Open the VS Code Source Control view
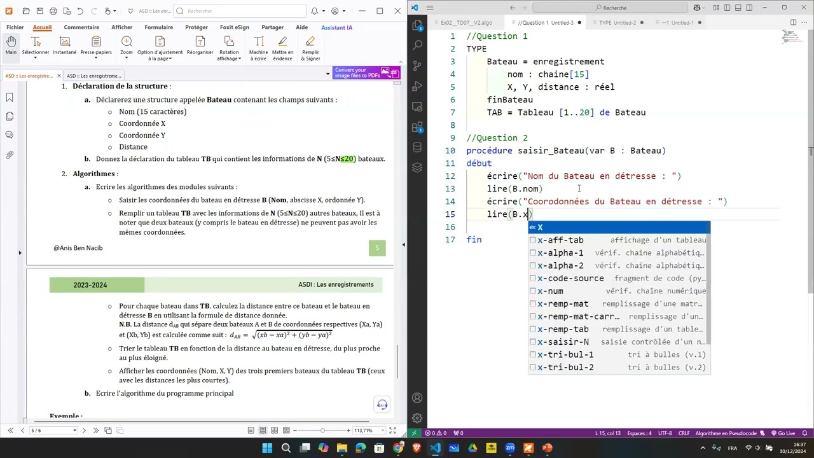Viewport: 814px width, 458px height. click(417, 66)
